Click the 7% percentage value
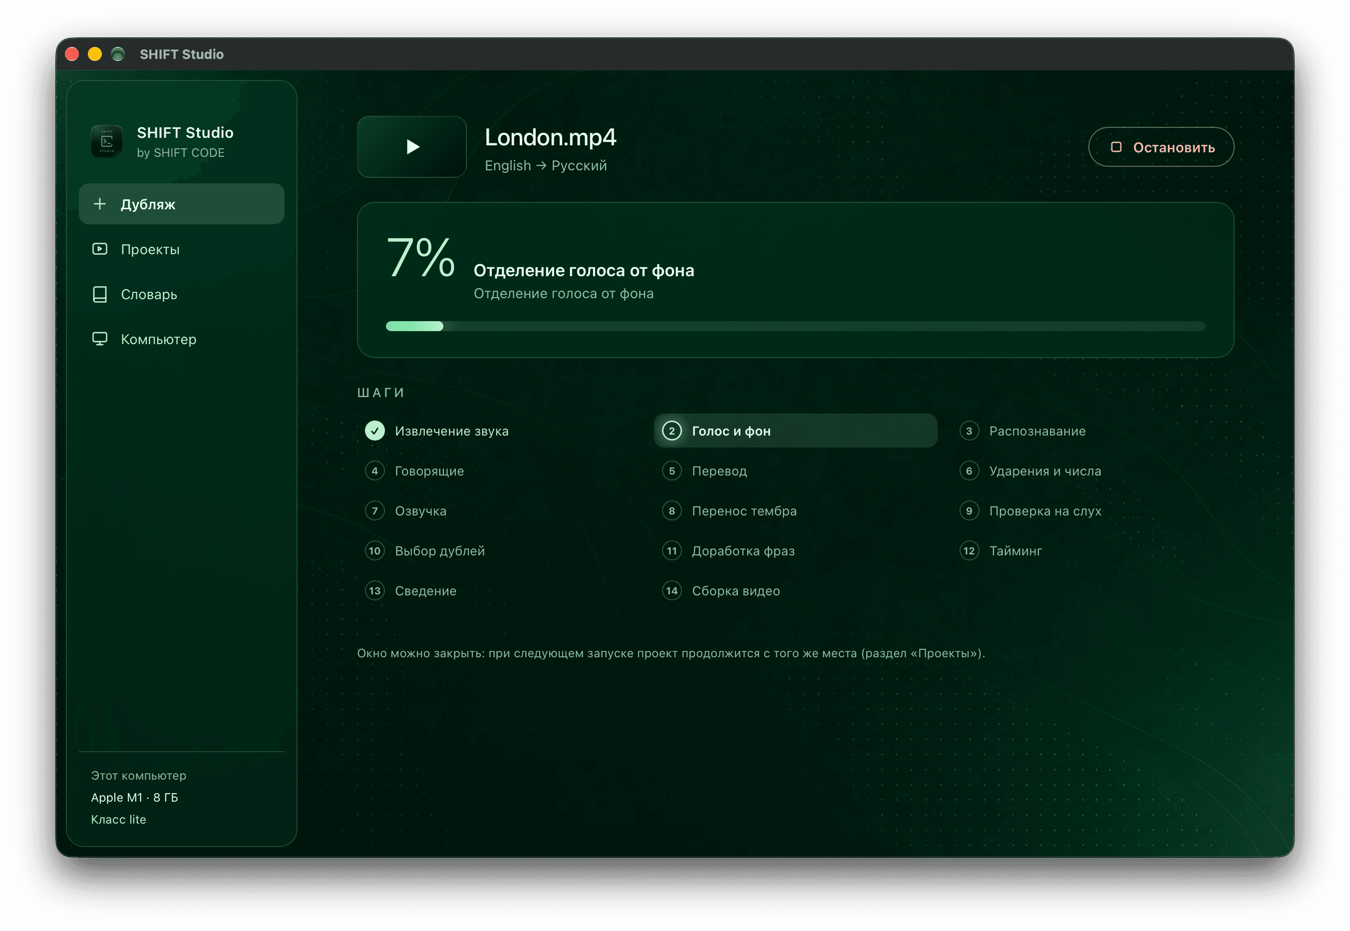Screen dimensions: 1350x931 pos(420,257)
